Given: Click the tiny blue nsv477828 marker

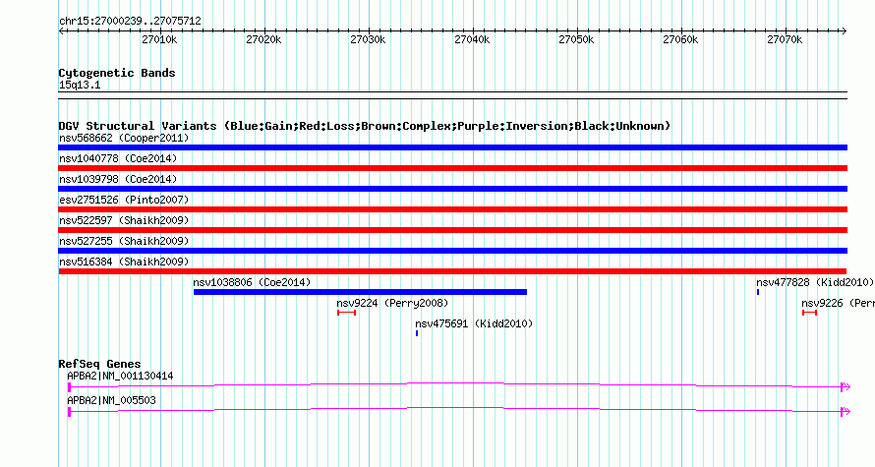Looking at the screenshot, I should coord(758,292).
